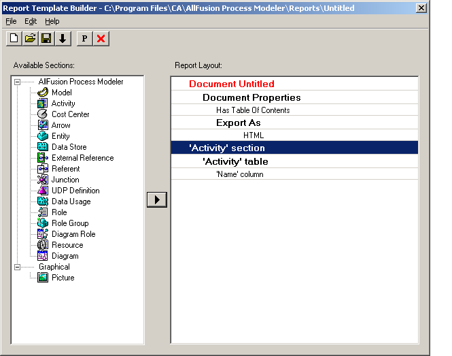Click the Data Store icon
Image resolution: width=452 pixels, height=356 pixels.
pos(43,146)
